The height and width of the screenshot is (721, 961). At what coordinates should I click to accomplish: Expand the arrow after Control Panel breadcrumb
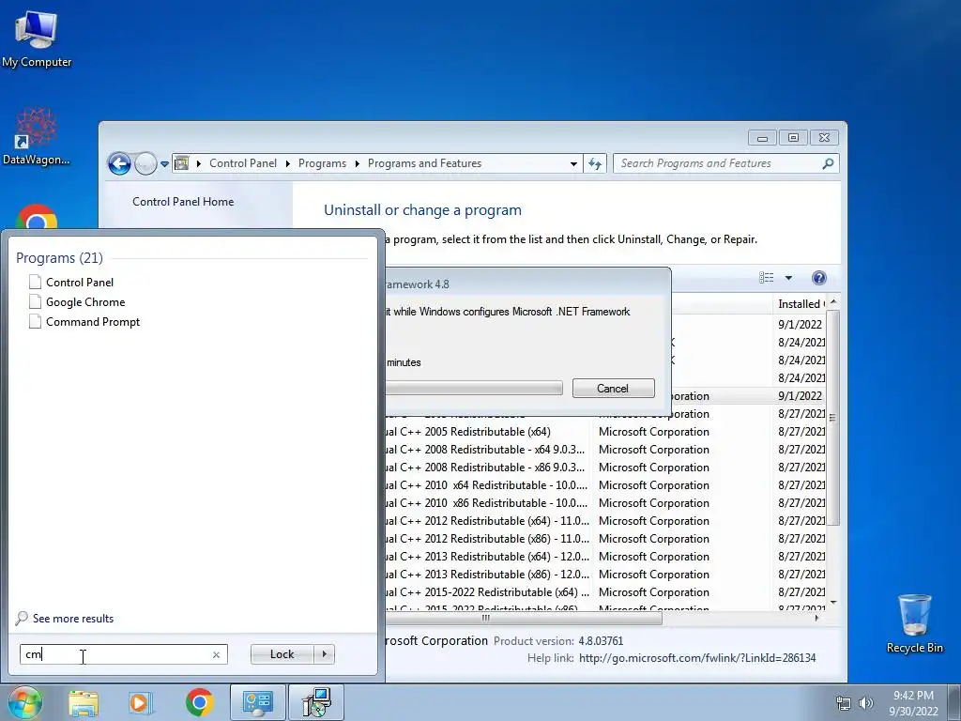(287, 163)
